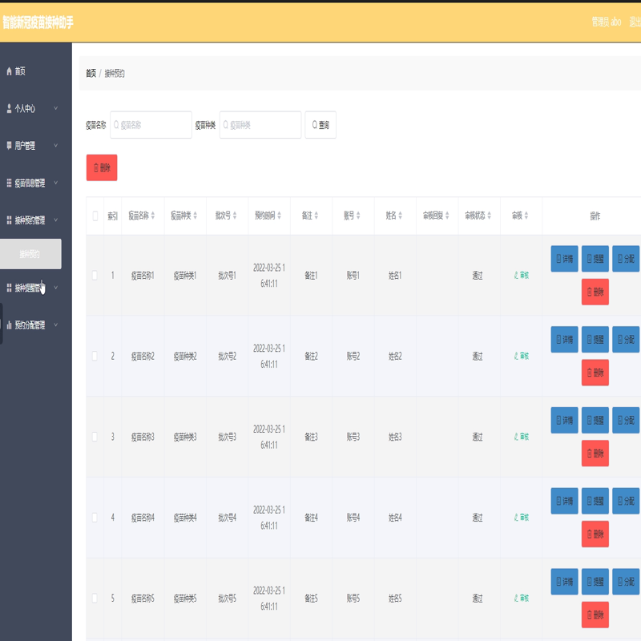Collapse 接种预约管理 menu via its chevron
The height and width of the screenshot is (641, 641).
[55, 220]
